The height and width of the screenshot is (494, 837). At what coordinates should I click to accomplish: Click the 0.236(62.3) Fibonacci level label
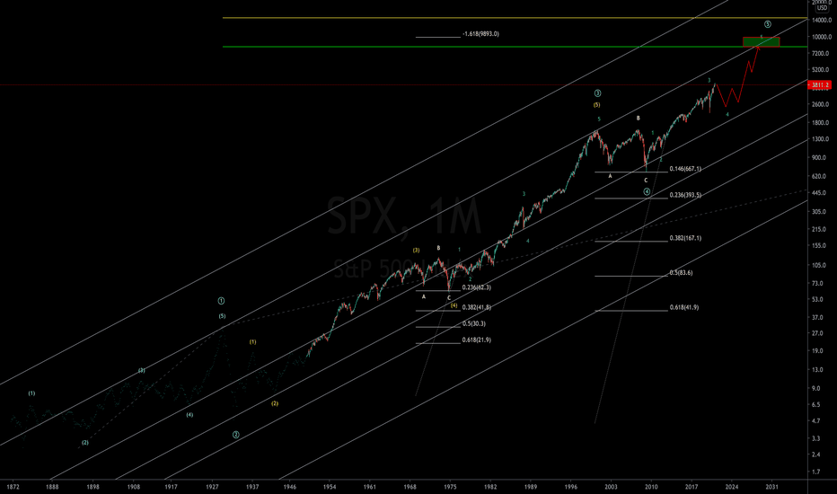477,287
